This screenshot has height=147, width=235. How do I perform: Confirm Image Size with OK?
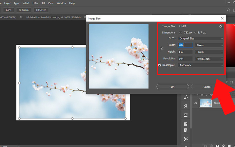(x=173, y=87)
